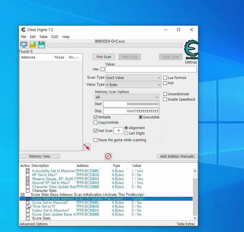The image size is (244, 232).
Task: Activate HP Set to Max entry
Action: tap(28, 175)
